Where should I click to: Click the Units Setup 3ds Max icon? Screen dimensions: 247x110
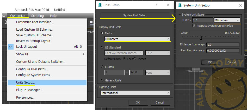point(100,5)
